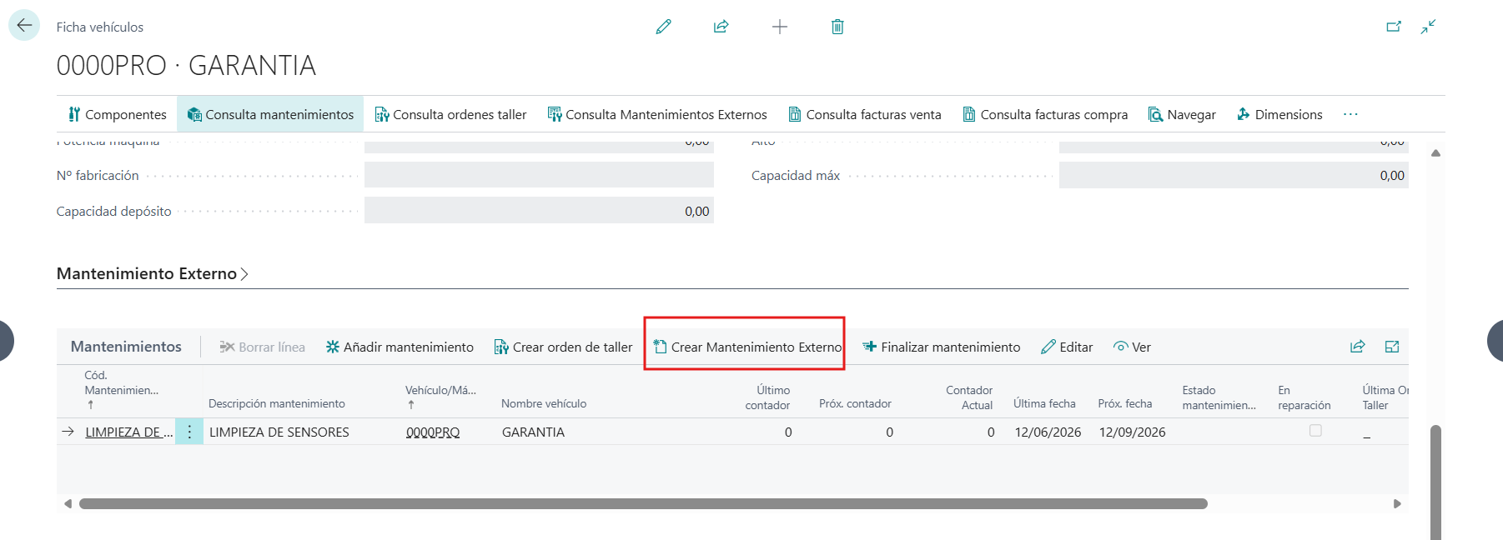Image resolution: width=1503 pixels, height=540 pixels.
Task: Toggle En reparación checkbox in row
Action: point(1315,431)
